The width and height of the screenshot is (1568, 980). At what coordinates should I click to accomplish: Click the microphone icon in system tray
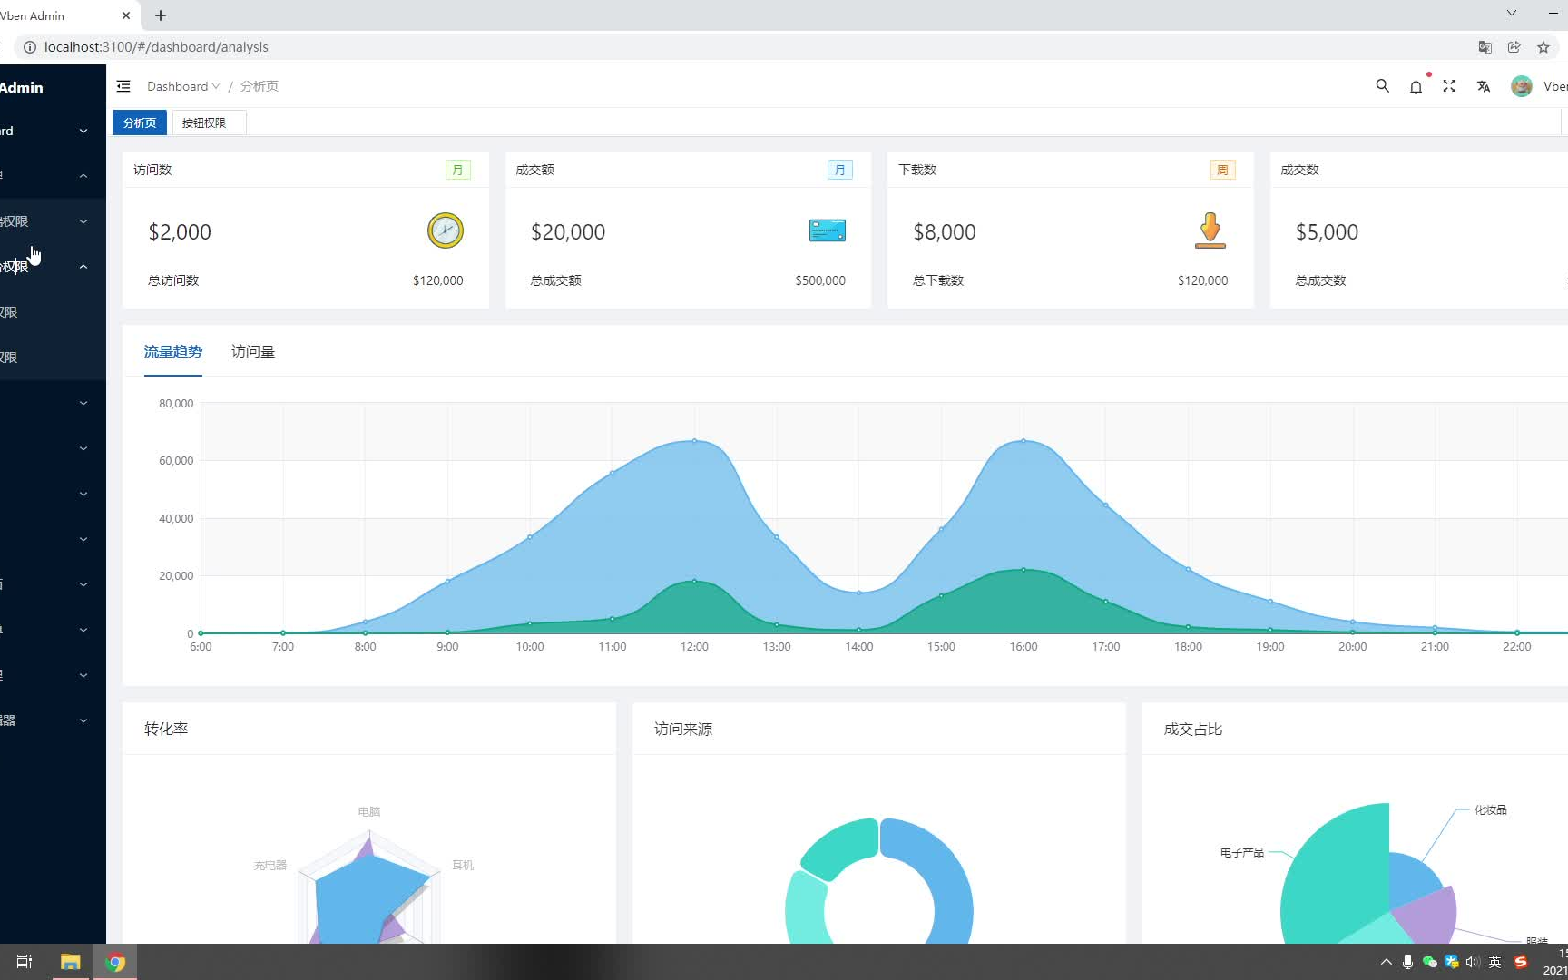(x=1407, y=962)
